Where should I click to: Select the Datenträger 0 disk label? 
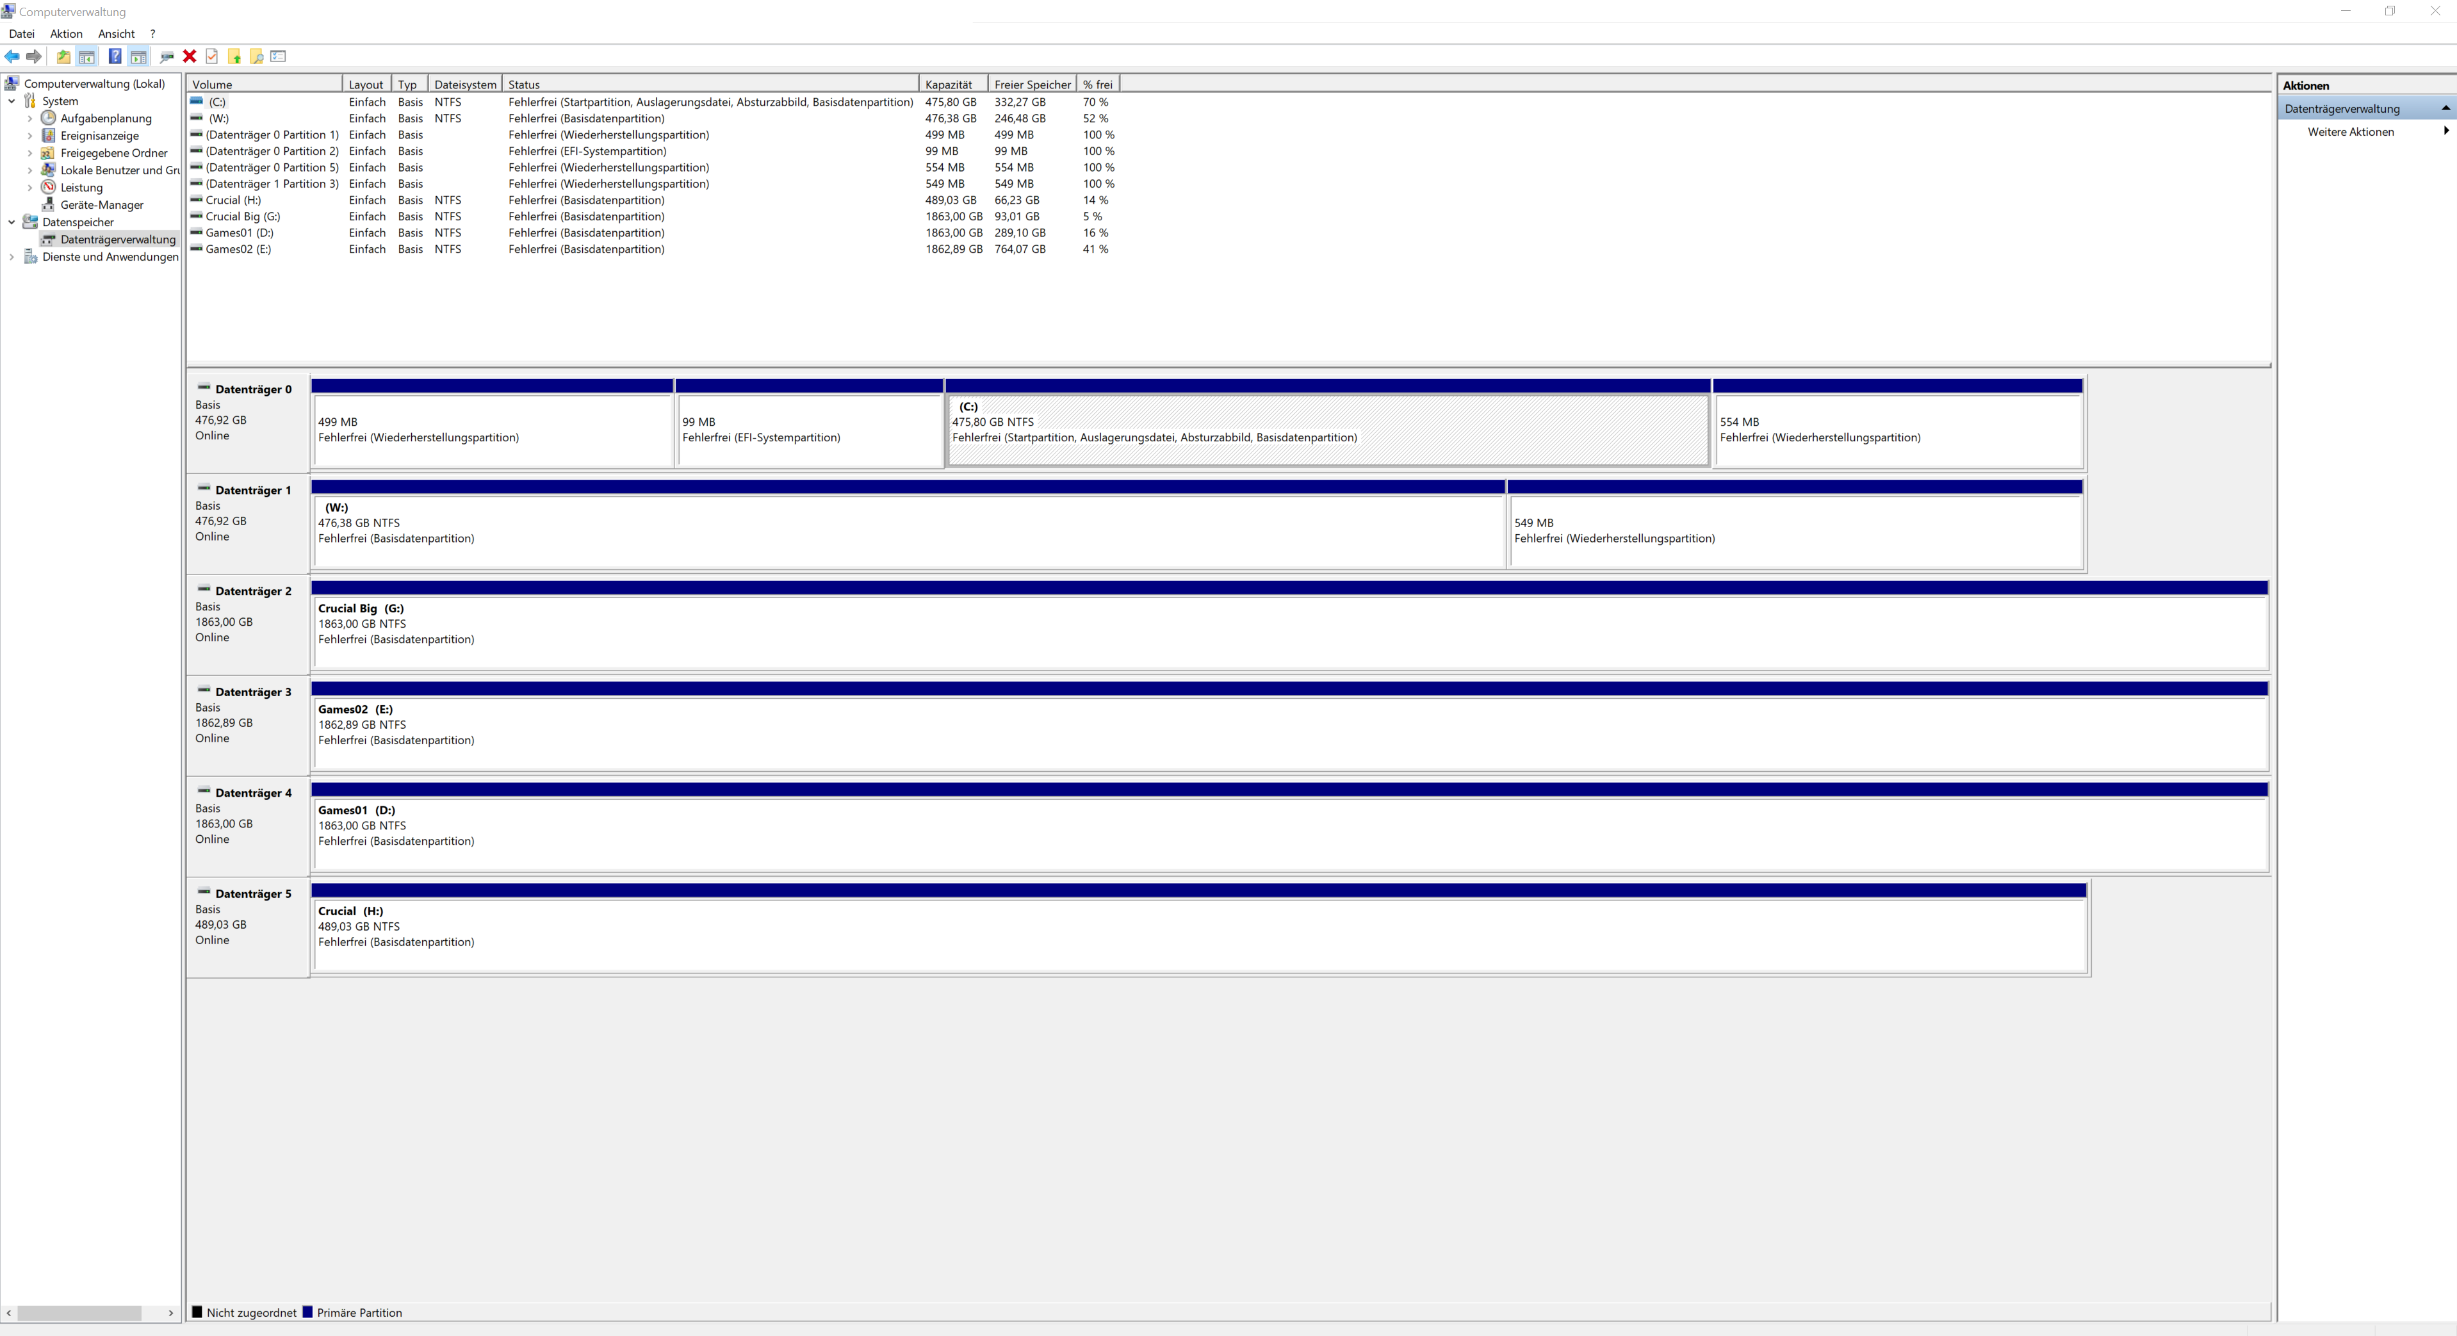click(248, 423)
